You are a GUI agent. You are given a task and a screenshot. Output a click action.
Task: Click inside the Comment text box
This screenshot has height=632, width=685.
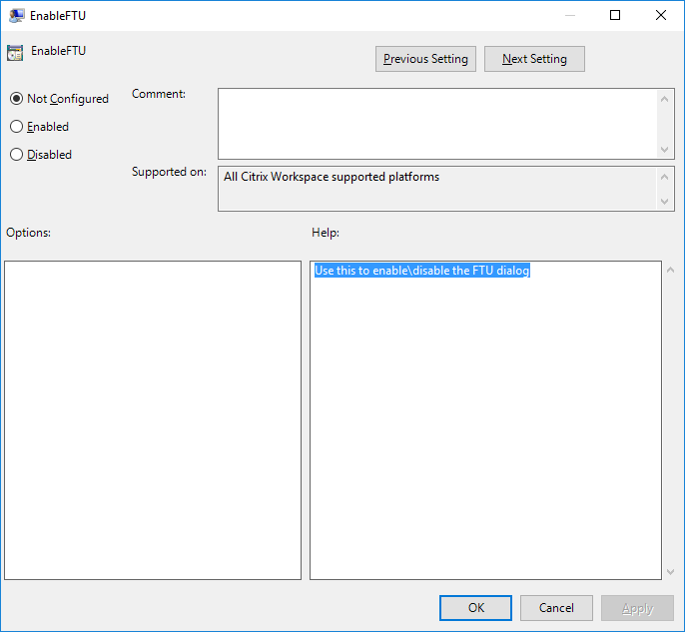coord(437,124)
